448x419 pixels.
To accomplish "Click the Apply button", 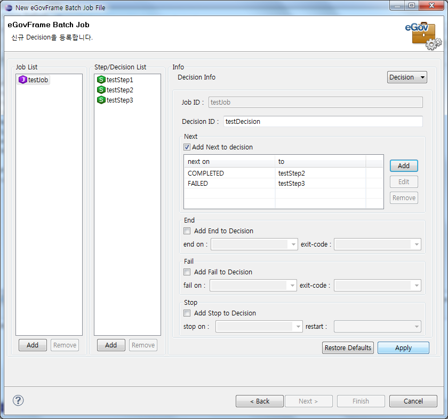I will coord(403,347).
